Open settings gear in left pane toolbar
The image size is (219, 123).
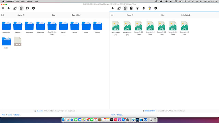click(34, 8)
